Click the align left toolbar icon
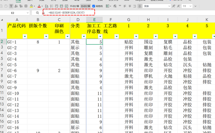This screenshot has height=133, width=215. click(x=125, y=6)
